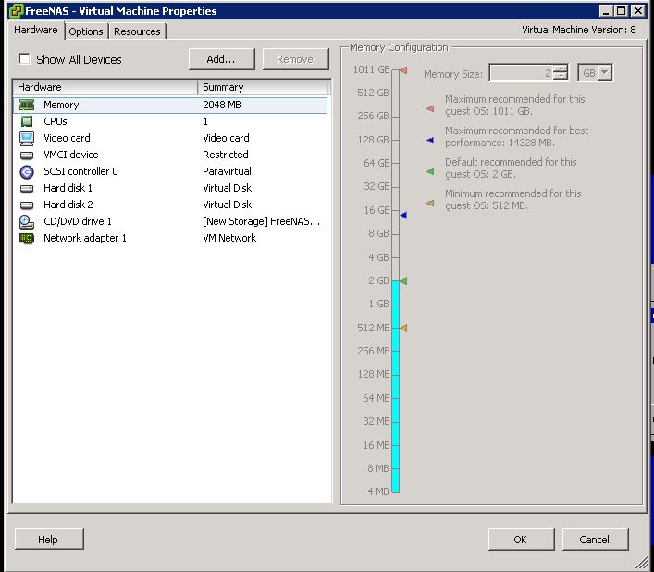Image resolution: width=654 pixels, height=572 pixels.
Task: Click the orange legend arrow for minimum recommended
Action: pos(430,204)
